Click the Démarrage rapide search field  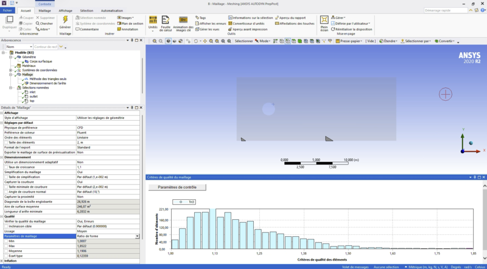(446, 10)
